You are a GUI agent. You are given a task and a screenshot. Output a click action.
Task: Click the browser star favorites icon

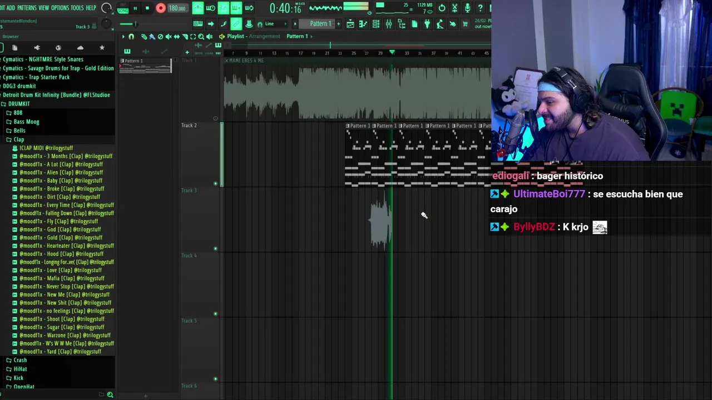102,48
